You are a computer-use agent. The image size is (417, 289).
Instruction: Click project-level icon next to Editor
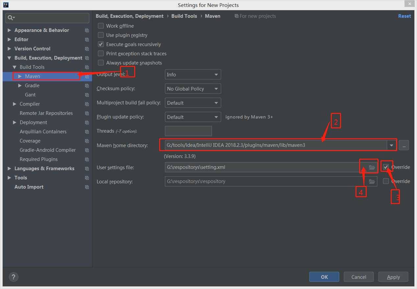point(87,39)
